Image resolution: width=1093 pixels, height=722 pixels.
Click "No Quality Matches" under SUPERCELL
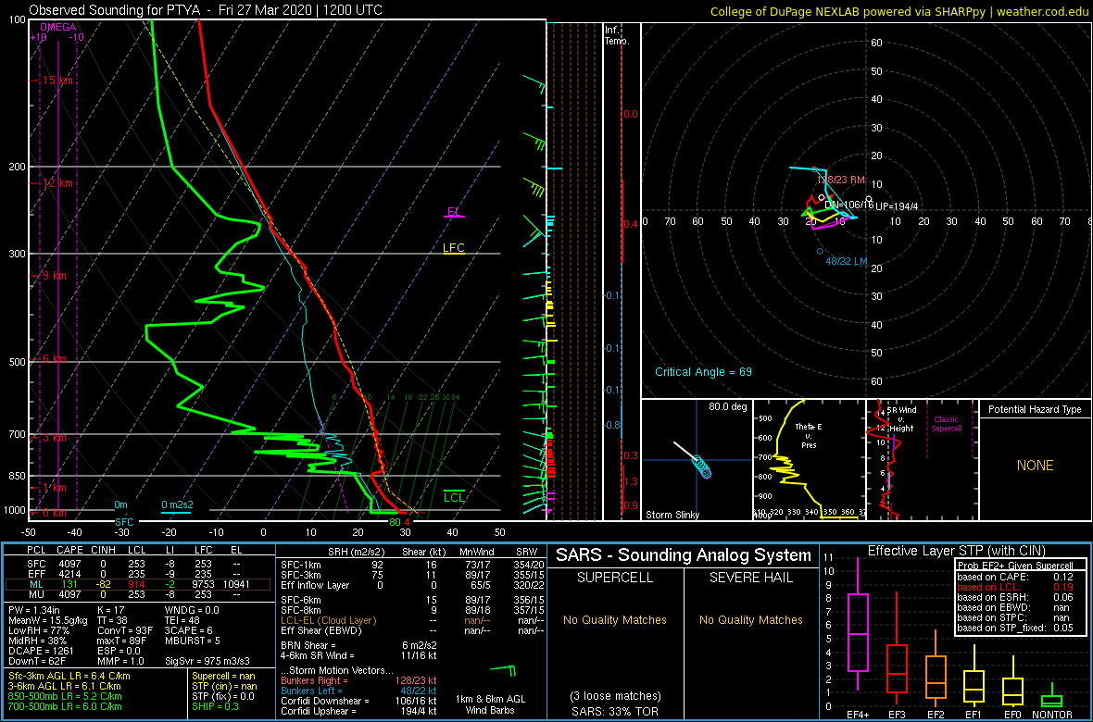[615, 619]
